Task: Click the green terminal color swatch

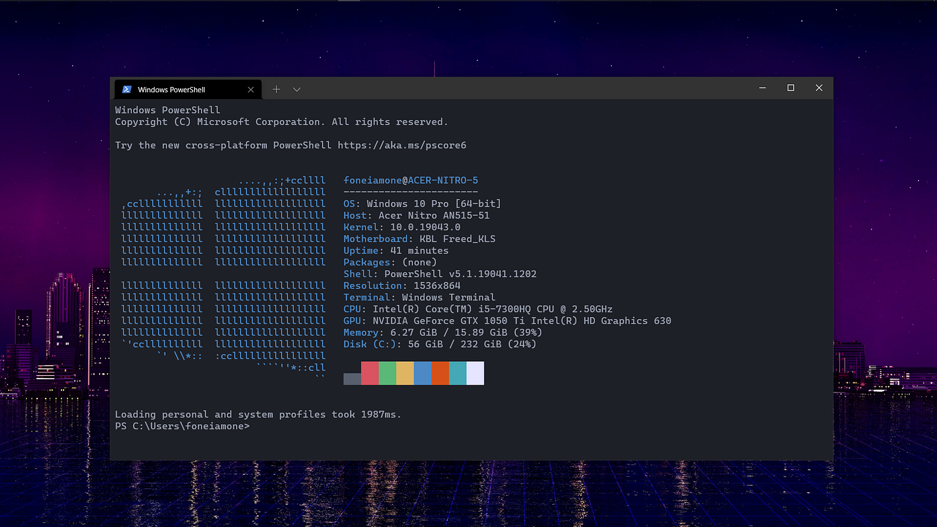Action: click(x=386, y=373)
